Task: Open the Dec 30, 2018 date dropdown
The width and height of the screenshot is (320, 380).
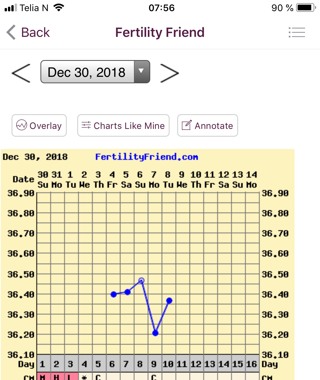Action: (x=87, y=72)
